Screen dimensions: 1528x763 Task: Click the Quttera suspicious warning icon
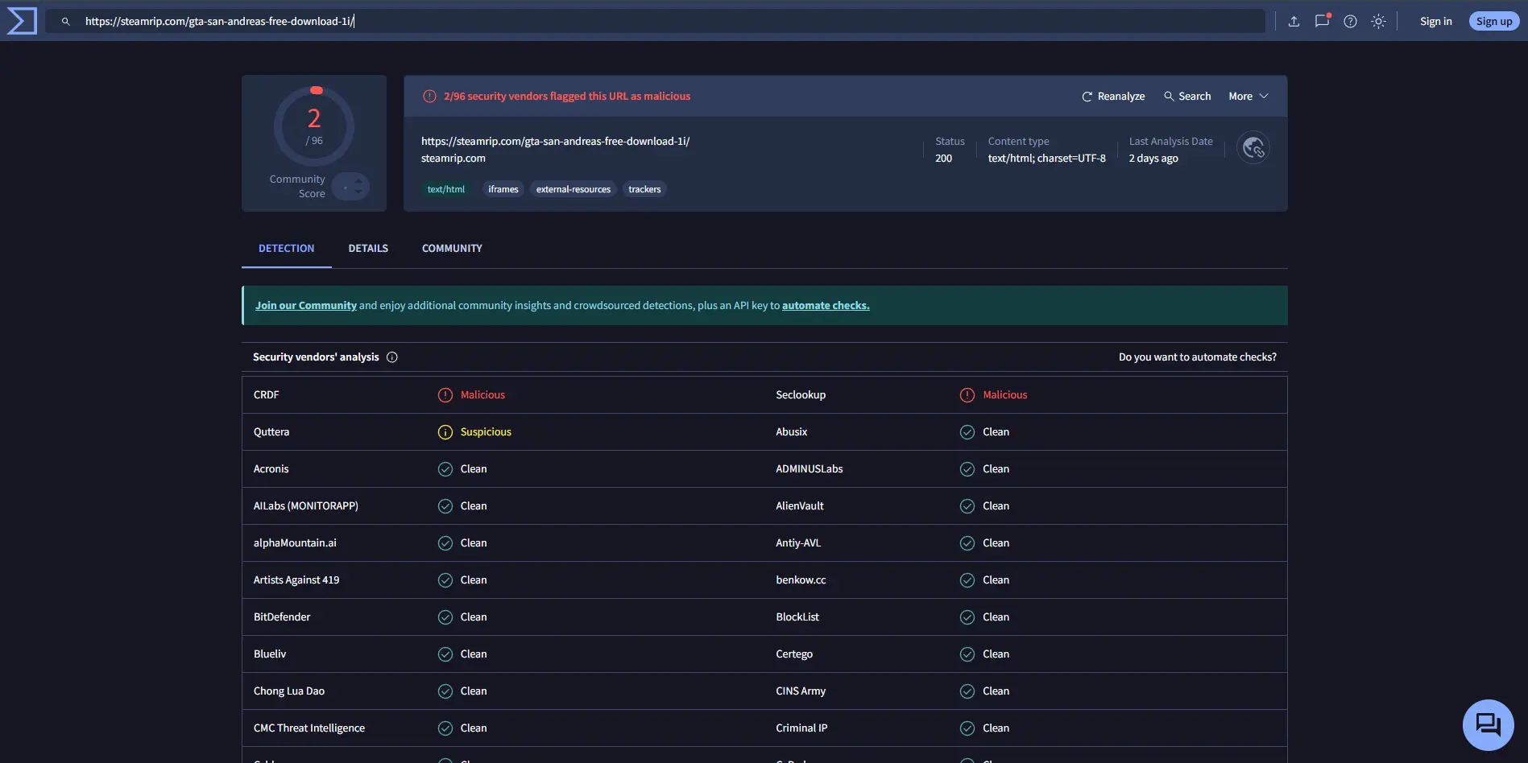pos(445,432)
